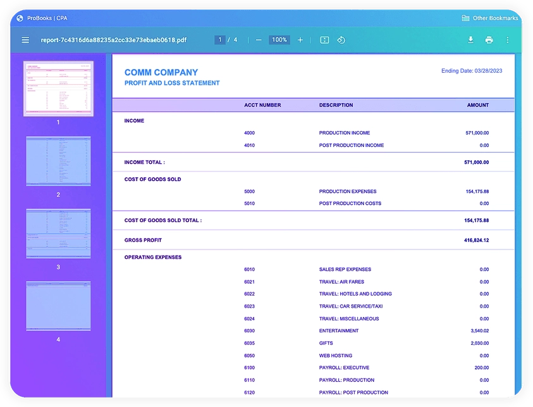Click the SALES REP EXPENSES description
533x407 pixels.
345,270
